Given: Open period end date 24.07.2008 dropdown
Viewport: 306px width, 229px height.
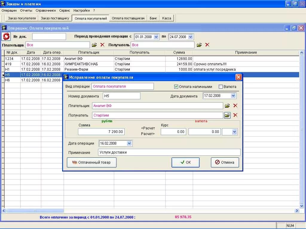Looking at the screenshot, I should (x=190, y=37).
